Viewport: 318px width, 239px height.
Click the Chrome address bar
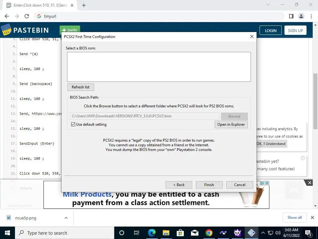point(159,16)
